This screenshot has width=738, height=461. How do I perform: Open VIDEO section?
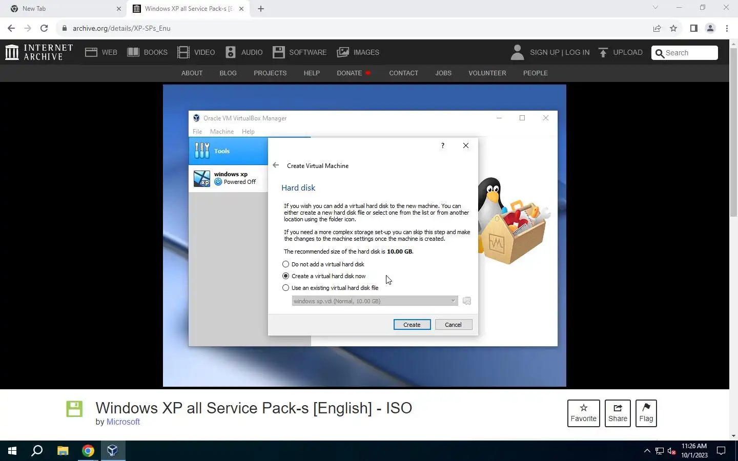[196, 52]
